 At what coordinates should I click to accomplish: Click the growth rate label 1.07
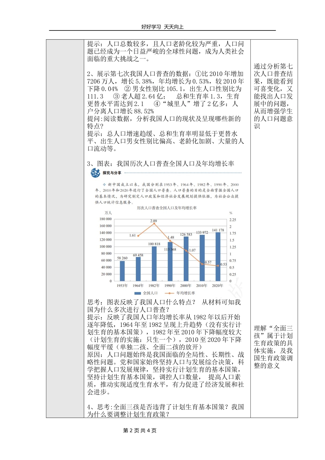192,250
